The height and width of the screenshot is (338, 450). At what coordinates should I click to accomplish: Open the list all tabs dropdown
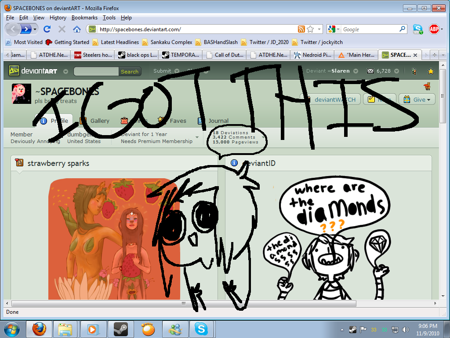pos(443,55)
